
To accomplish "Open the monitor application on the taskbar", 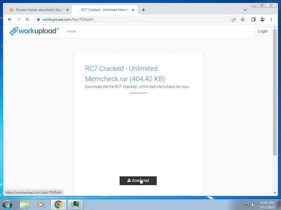I will tap(75, 205).
